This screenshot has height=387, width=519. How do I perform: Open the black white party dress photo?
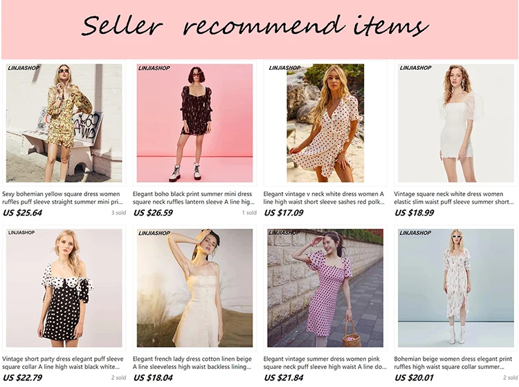[x=64, y=288]
